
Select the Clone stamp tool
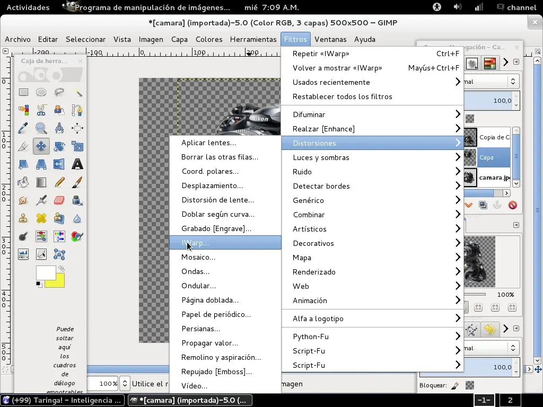(x=23, y=218)
